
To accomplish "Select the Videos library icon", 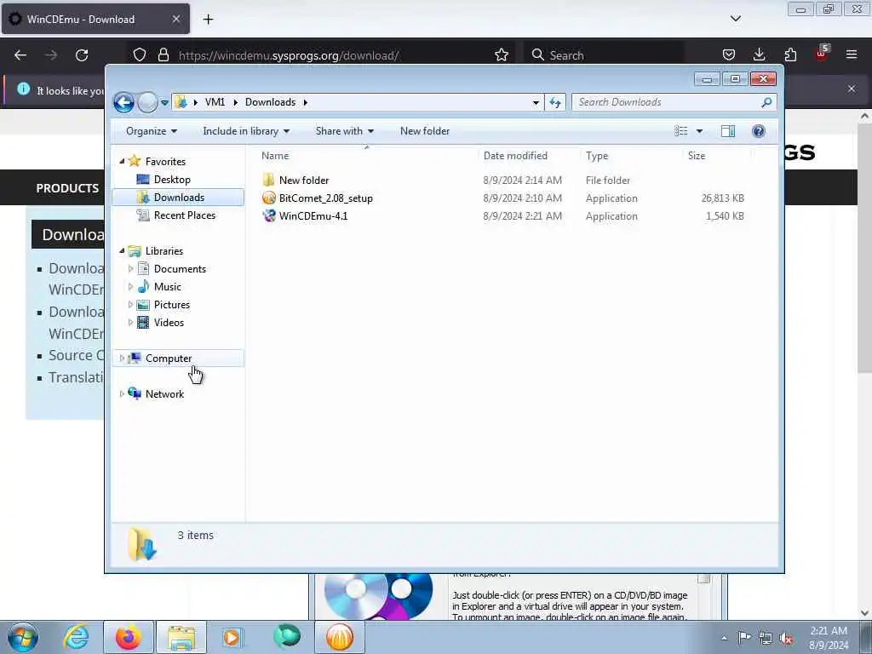I will coord(143,323).
